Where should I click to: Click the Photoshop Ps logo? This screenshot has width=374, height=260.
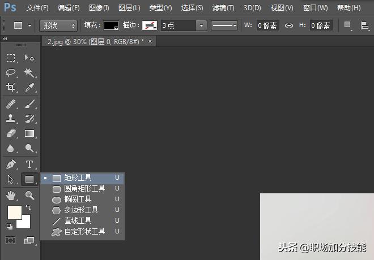click(10, 7)
